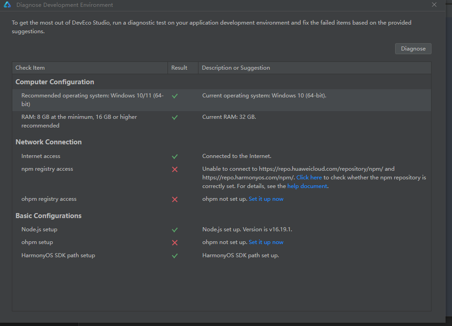Image resolution: width=452 pixels, height=326 pixels.
Task: Click 'Set it up now' for ohpm setup
Action: (266, 242)
